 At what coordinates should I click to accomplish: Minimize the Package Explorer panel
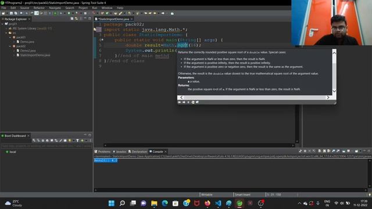click(x=85, y=19)
